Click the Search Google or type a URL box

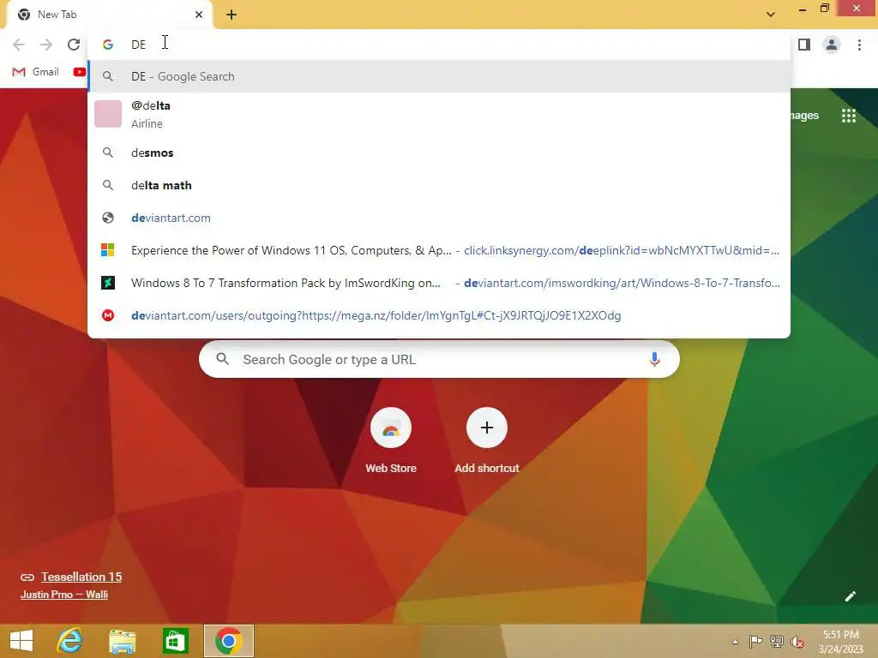(x=439, y=359)
